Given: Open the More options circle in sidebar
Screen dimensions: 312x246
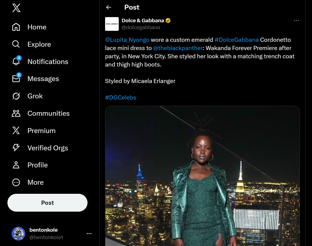Looking at the screenshot, I should [16, 182].
